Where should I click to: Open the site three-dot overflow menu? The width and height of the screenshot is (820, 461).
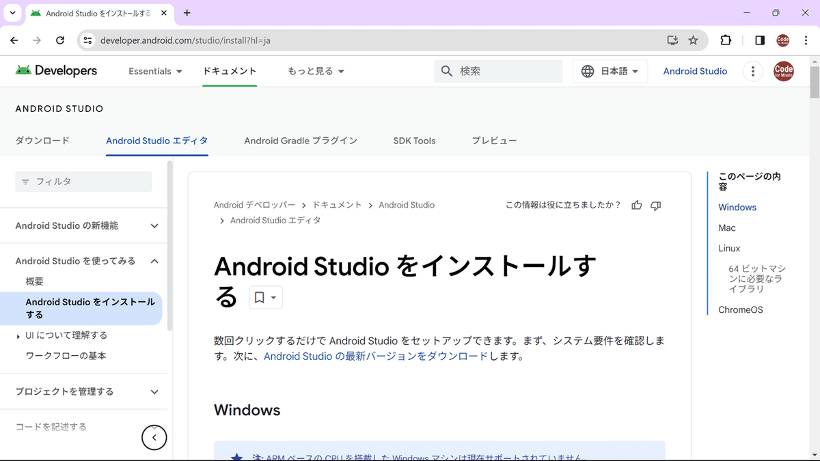(x=752, y=71)
